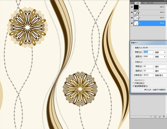Open document height centimeter unit dropdown
This screenshot has width=167, height=129.
[161, 71]
